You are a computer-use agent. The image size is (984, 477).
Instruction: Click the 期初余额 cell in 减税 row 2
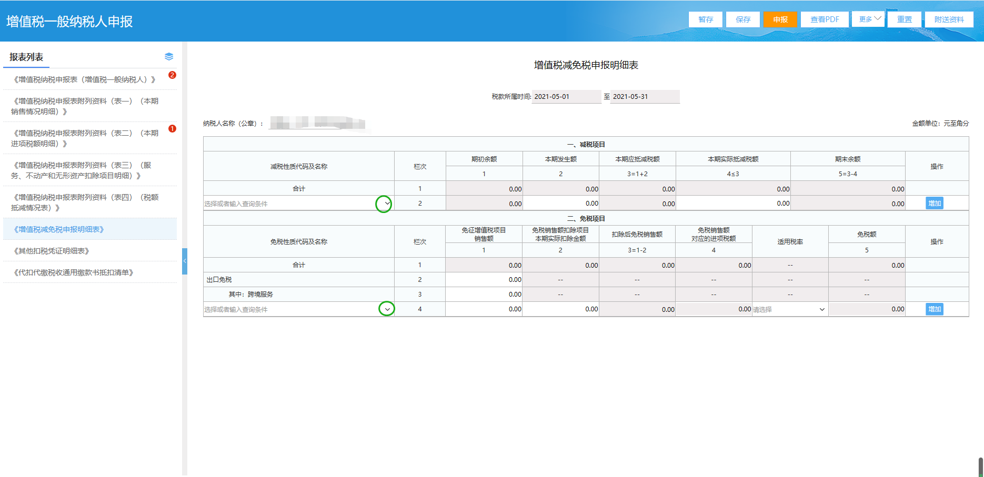click(x=484, y=203)
